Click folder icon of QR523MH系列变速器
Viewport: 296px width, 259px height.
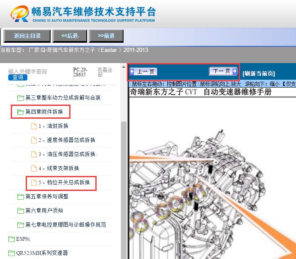coord(12,253)
